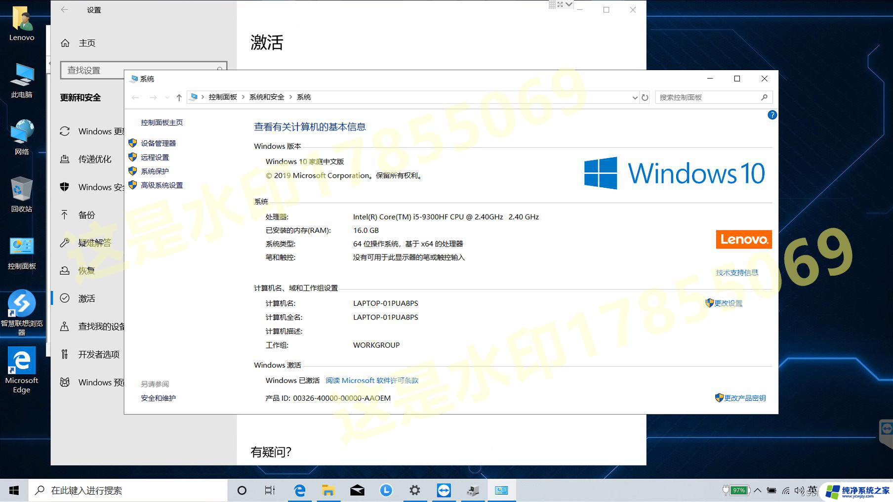Select Lenovo folder desktop icon
This screenshot has height=502, width=893.
click(22, 23)
